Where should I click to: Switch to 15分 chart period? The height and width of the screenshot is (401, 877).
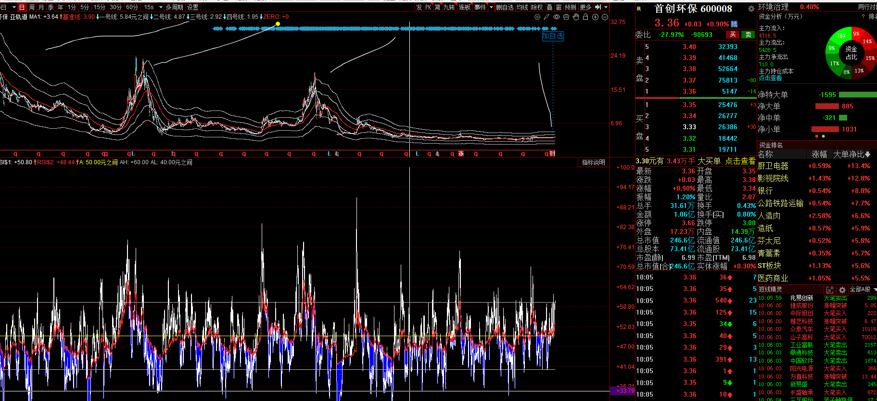(99, 7)
